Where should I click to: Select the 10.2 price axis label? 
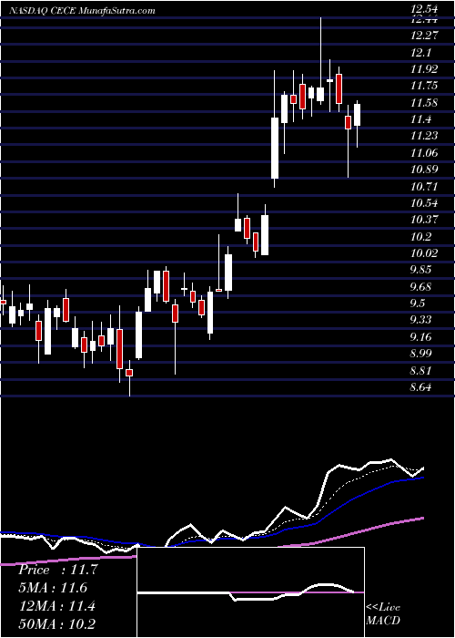pos(420,237)
